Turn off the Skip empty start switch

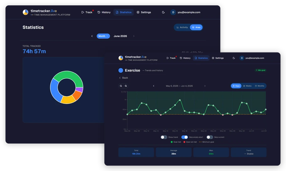click(x=185, y=137)
